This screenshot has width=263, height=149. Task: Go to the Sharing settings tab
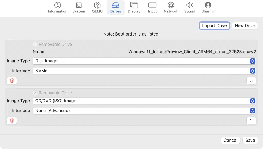pos(208,8)
